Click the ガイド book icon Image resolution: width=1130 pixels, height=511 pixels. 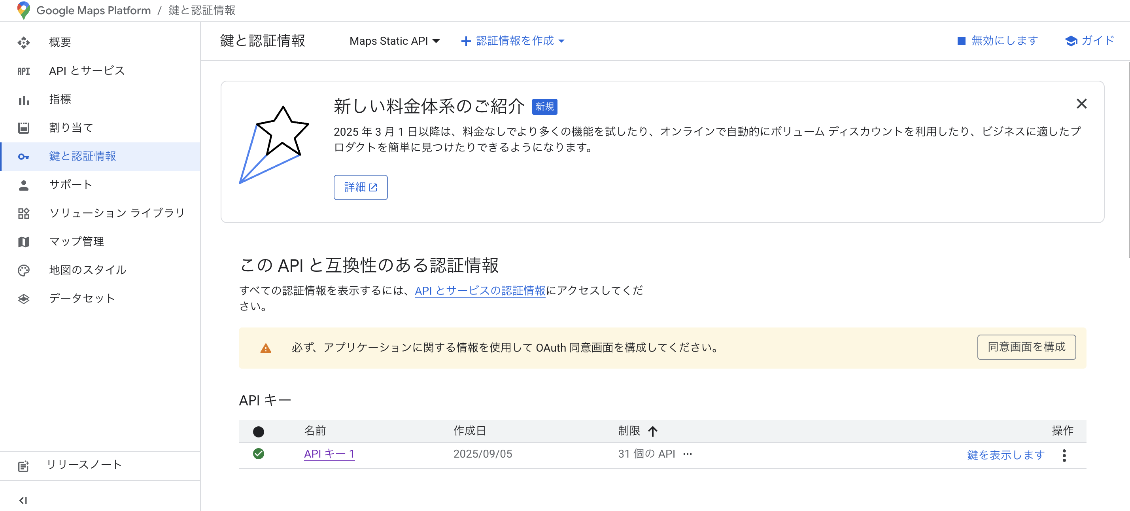[1072, 40]
